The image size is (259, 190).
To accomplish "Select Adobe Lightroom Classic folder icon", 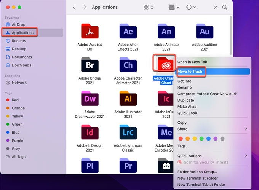I will point(128,132).
